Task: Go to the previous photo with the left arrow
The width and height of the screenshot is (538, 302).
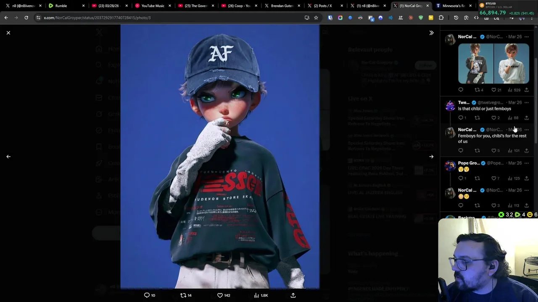Action: 8,156
